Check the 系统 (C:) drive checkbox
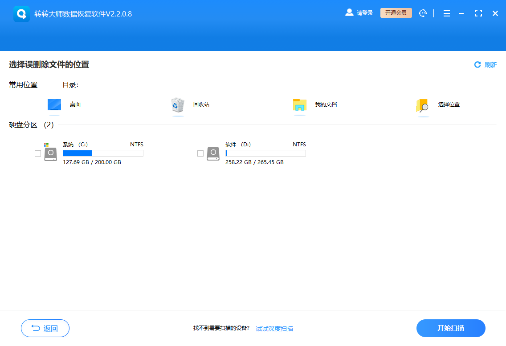The image size is (506, 346). (38, 153)
